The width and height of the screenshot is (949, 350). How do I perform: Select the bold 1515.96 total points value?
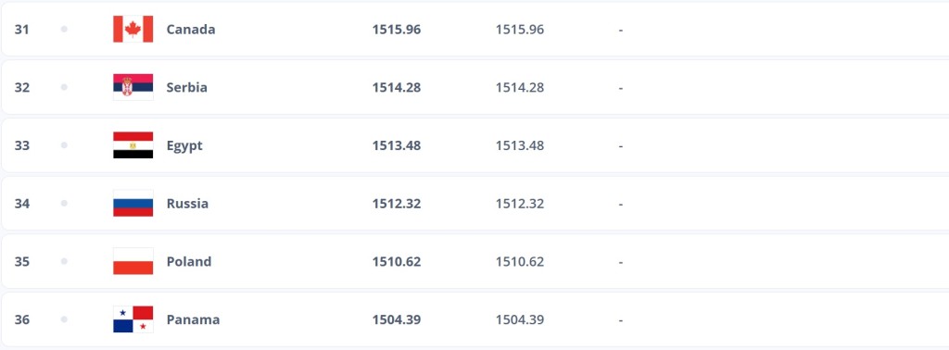click(397, 29)
